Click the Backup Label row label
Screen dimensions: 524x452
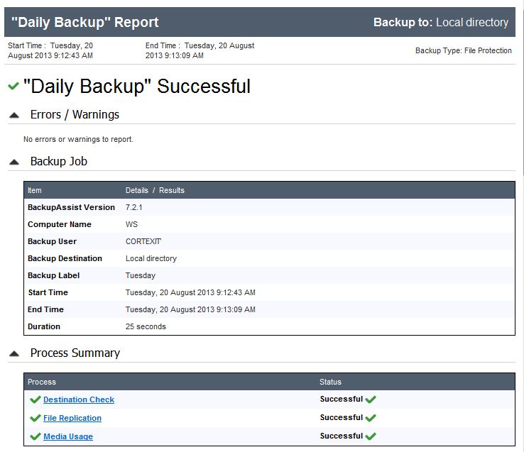point(53,275)
